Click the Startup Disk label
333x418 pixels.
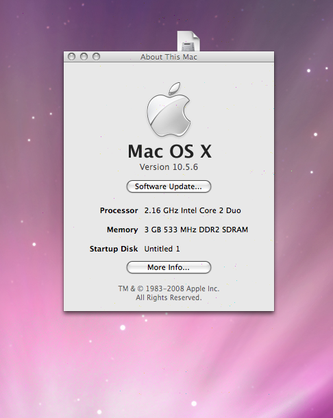pyautogui.click(x=114, y=249)
